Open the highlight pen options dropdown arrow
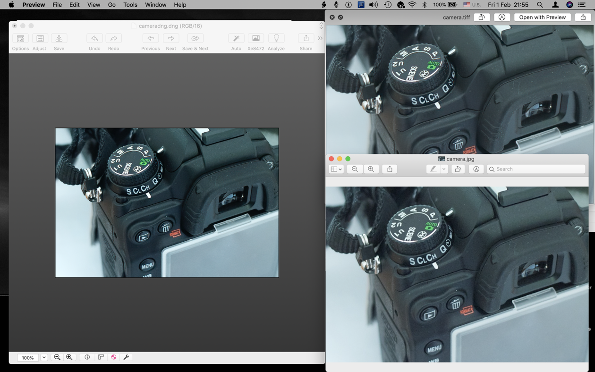 444,169
